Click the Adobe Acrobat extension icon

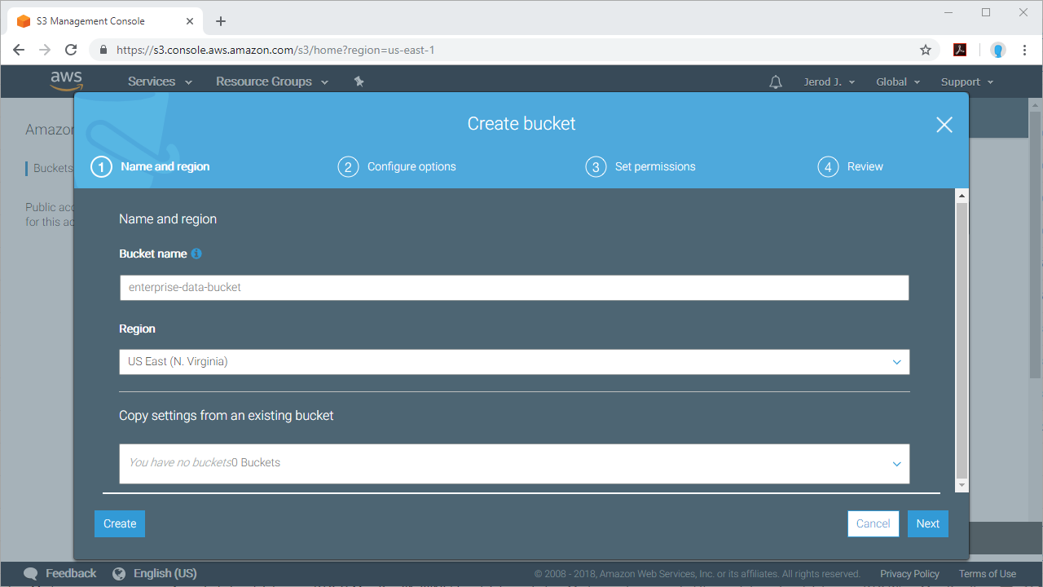tap(960, 50)
